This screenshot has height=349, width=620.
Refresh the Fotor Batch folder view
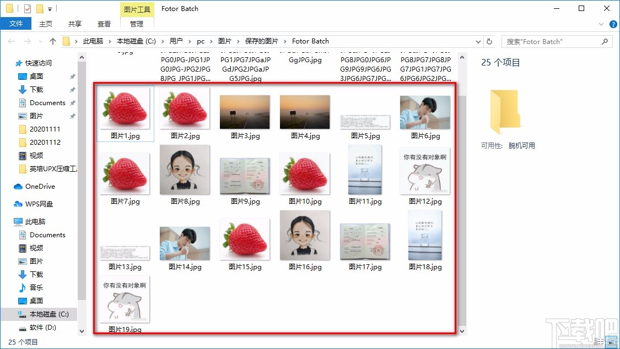click(490, 41)
